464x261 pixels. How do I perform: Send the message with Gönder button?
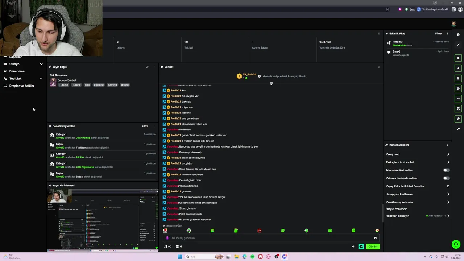coord(373,246)
